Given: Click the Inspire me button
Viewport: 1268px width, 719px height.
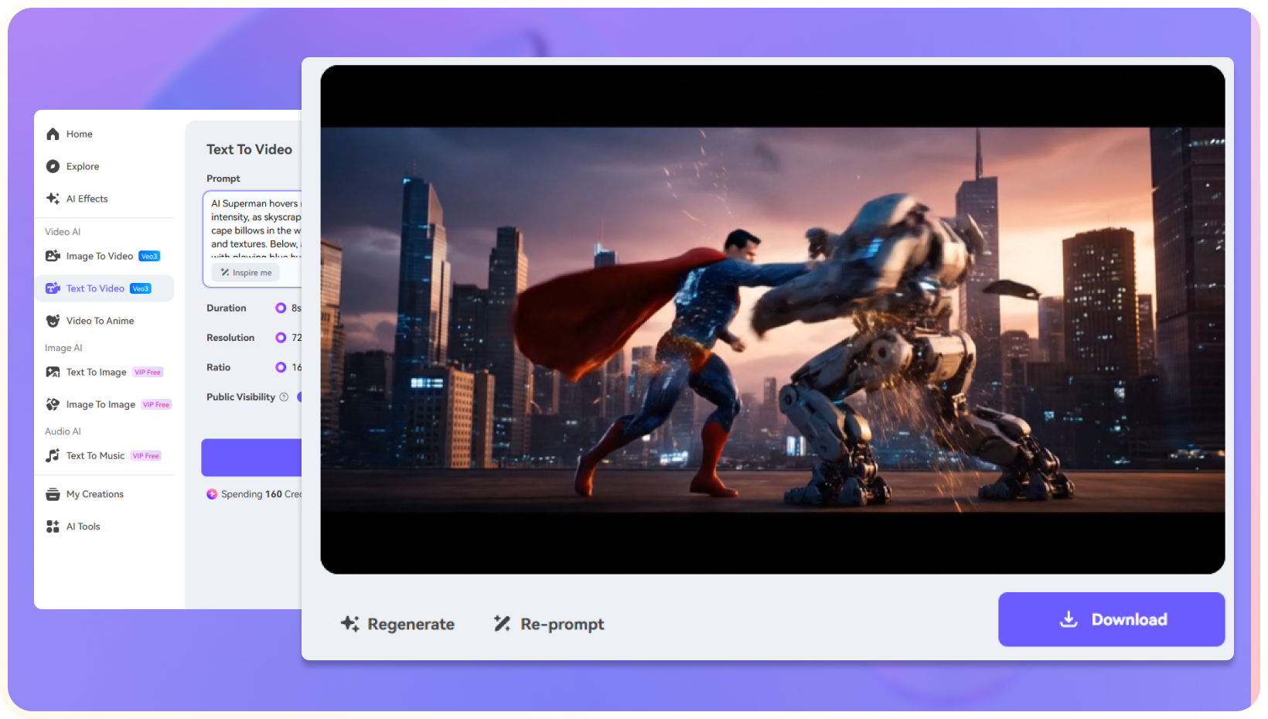Looking at the screenshot, I should coord(246,273).
